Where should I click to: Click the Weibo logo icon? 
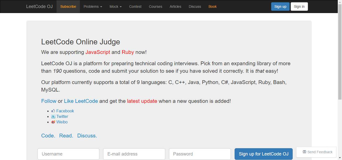pos(53,122)
